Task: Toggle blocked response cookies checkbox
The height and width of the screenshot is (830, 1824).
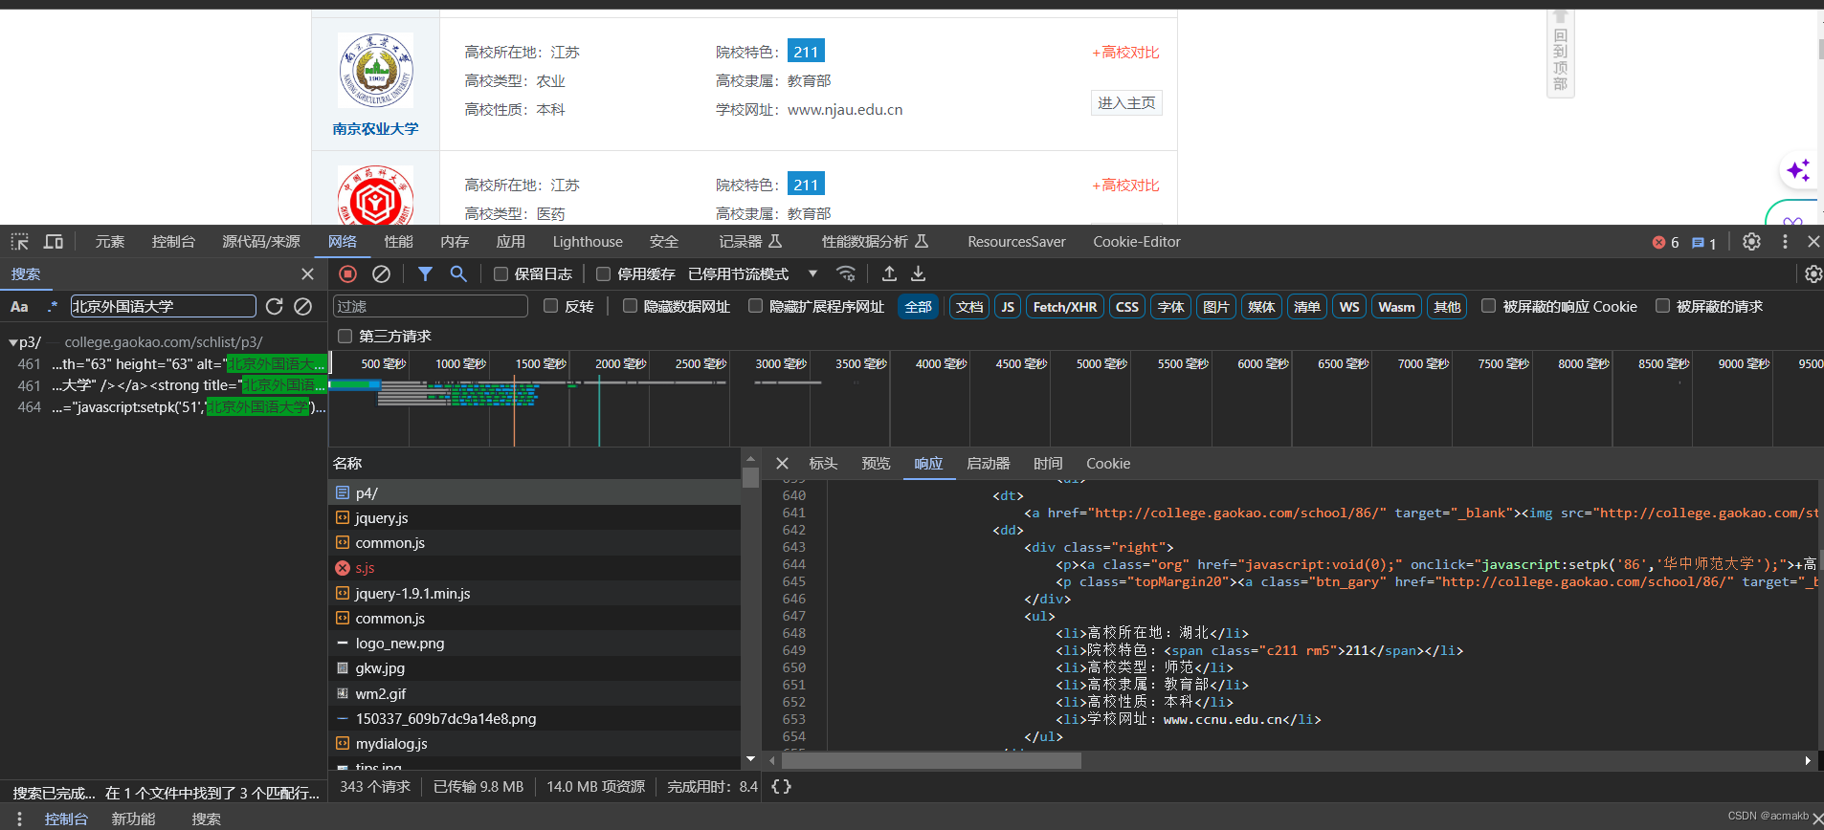Action: [1488, 306]
